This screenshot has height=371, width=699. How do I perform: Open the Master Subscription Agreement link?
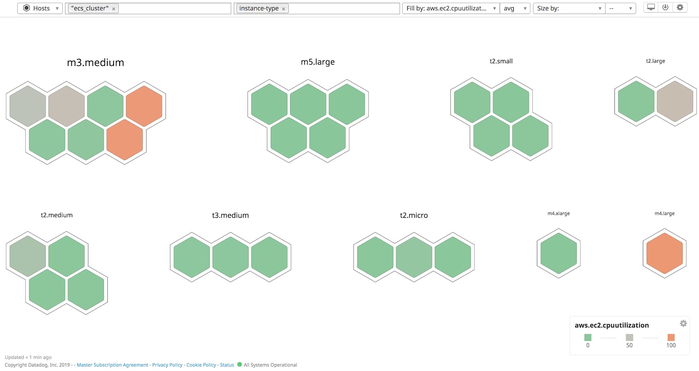(x=112, y=365)
